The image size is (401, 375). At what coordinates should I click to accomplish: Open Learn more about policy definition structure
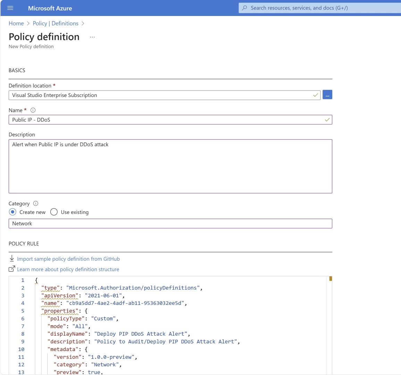click(x=68, y=269)
